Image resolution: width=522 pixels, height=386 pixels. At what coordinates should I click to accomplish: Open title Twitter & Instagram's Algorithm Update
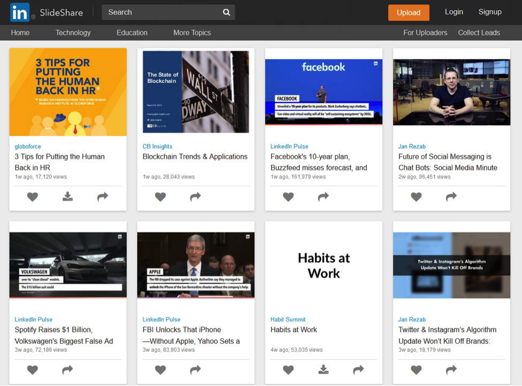(x=448, y=336)
